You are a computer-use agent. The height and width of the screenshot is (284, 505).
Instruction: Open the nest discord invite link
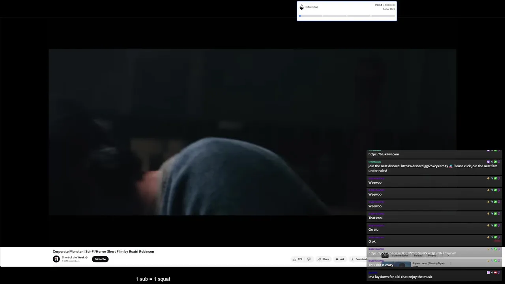tap(425, 166)
